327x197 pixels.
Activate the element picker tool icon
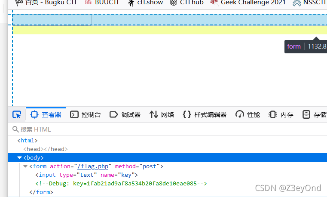point(17,114)
